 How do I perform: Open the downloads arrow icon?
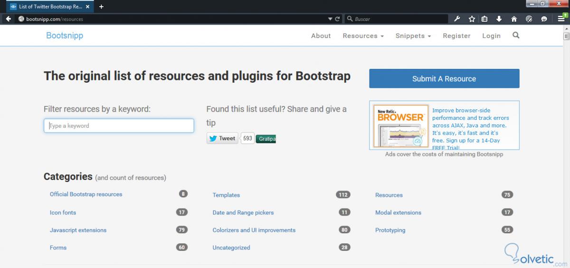(499, 19)
